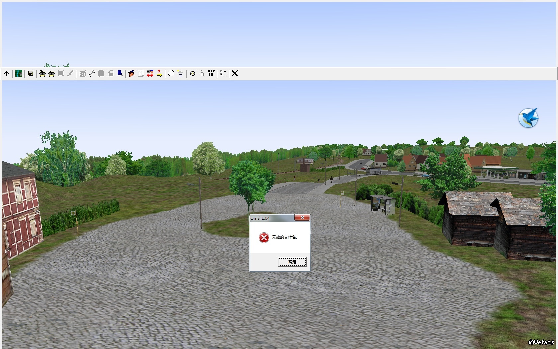Place a new bus with the NEW icon
Screen dimensions: 558x349
tap(42, 73)
